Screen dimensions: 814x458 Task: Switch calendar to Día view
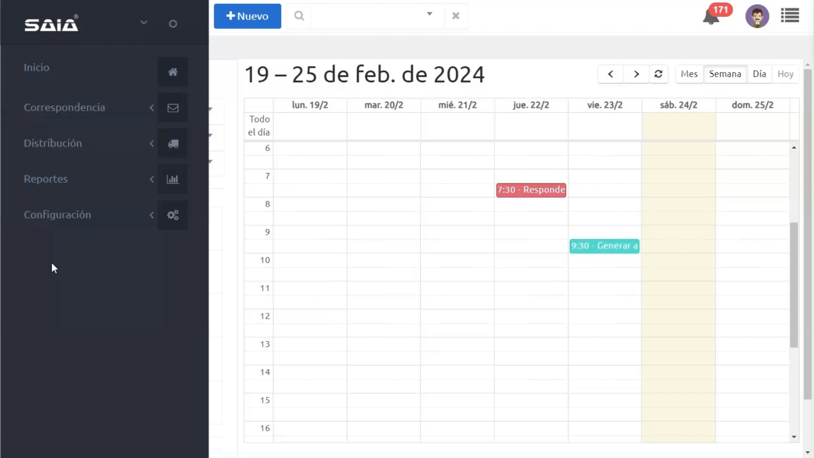click(759, 74)
